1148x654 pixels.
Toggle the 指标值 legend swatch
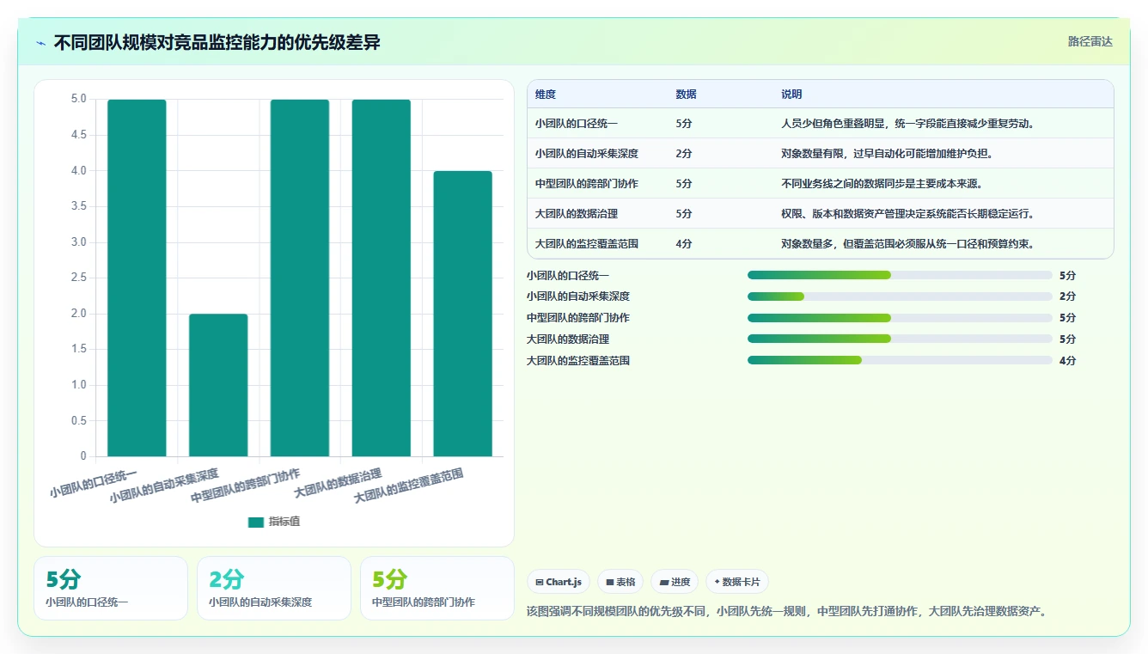tap(256, 522)
